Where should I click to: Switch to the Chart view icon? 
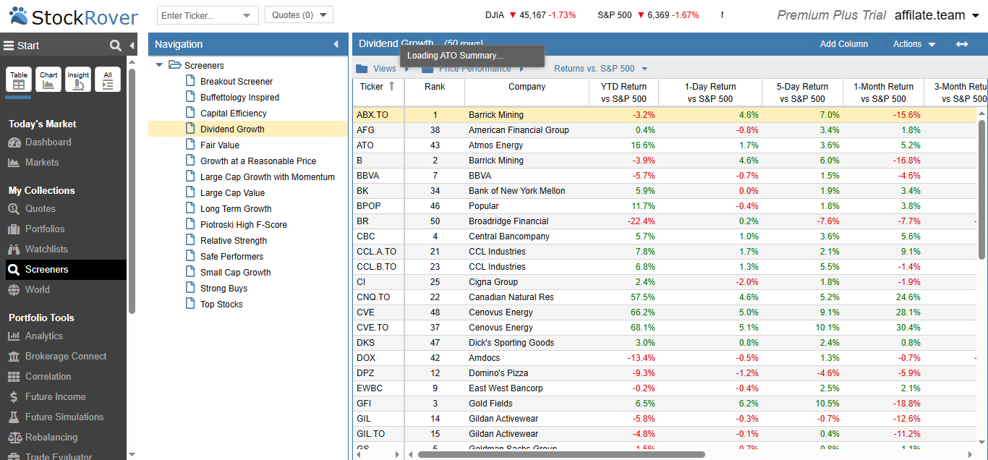pos(48,80)
